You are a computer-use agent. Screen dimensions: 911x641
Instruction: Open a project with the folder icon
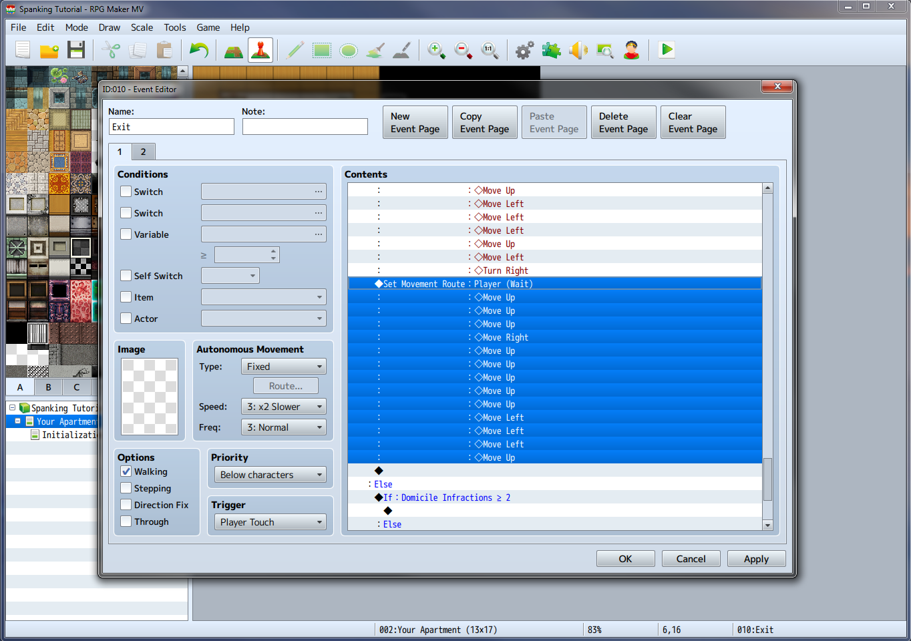(x=49, y=50)
